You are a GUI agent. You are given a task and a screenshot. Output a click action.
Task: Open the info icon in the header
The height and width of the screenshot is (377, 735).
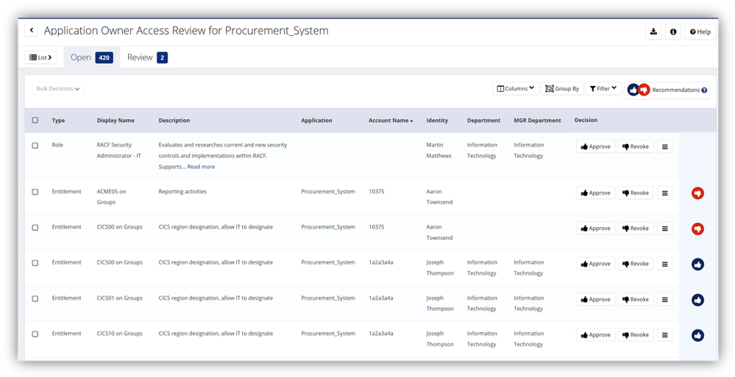click(672, 32)
